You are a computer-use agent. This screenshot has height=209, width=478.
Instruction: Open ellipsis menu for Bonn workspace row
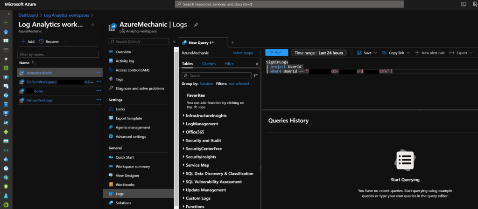click(99, 91)
